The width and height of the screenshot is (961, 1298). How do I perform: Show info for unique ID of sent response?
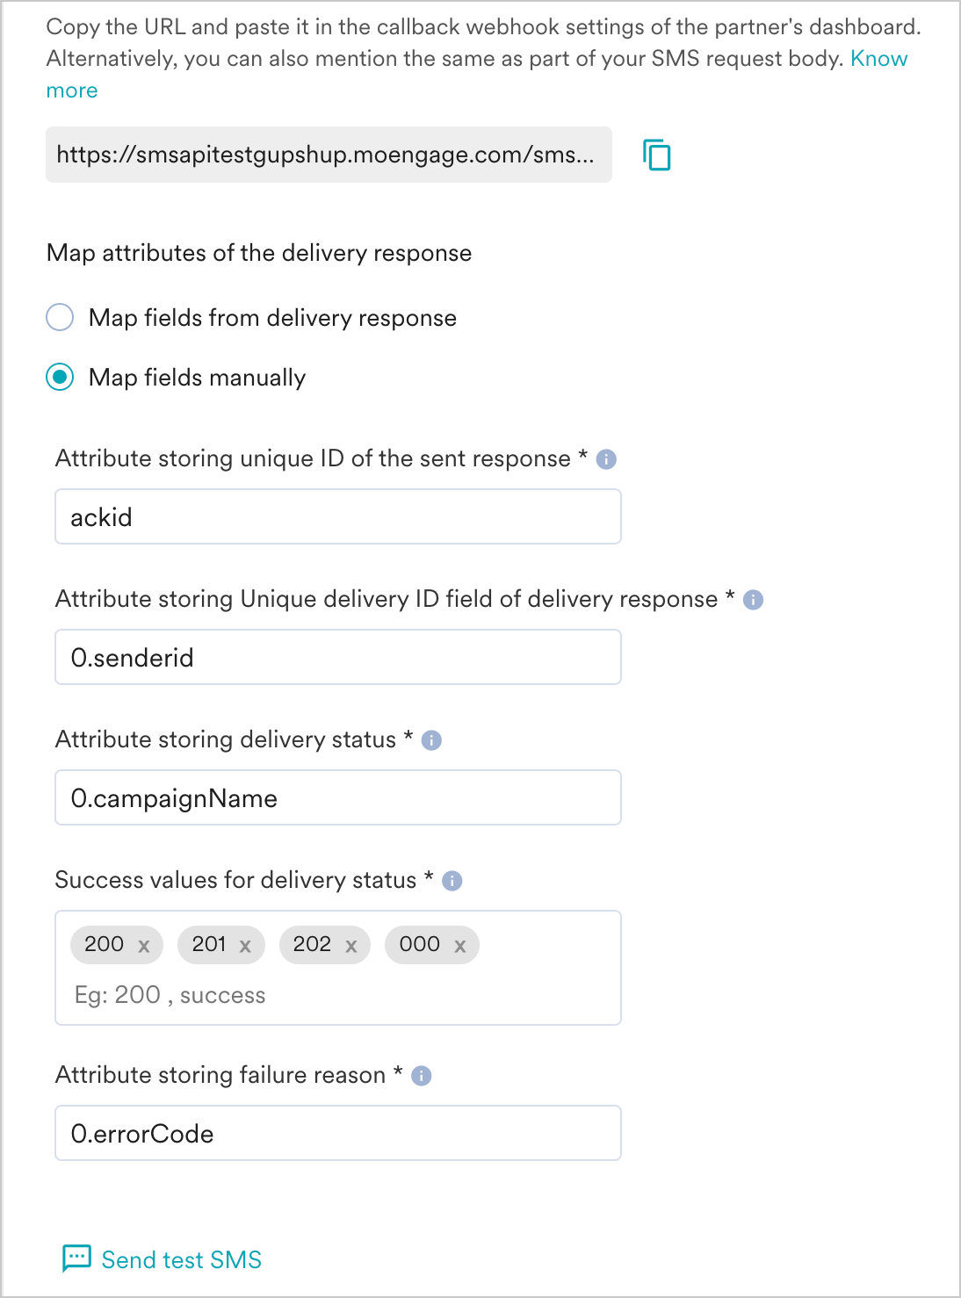click(606, 459)
